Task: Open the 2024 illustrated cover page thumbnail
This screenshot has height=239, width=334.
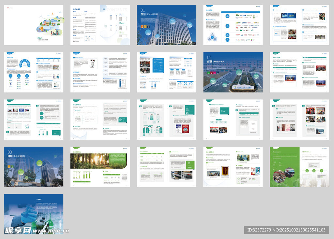Action: [34, 25]
